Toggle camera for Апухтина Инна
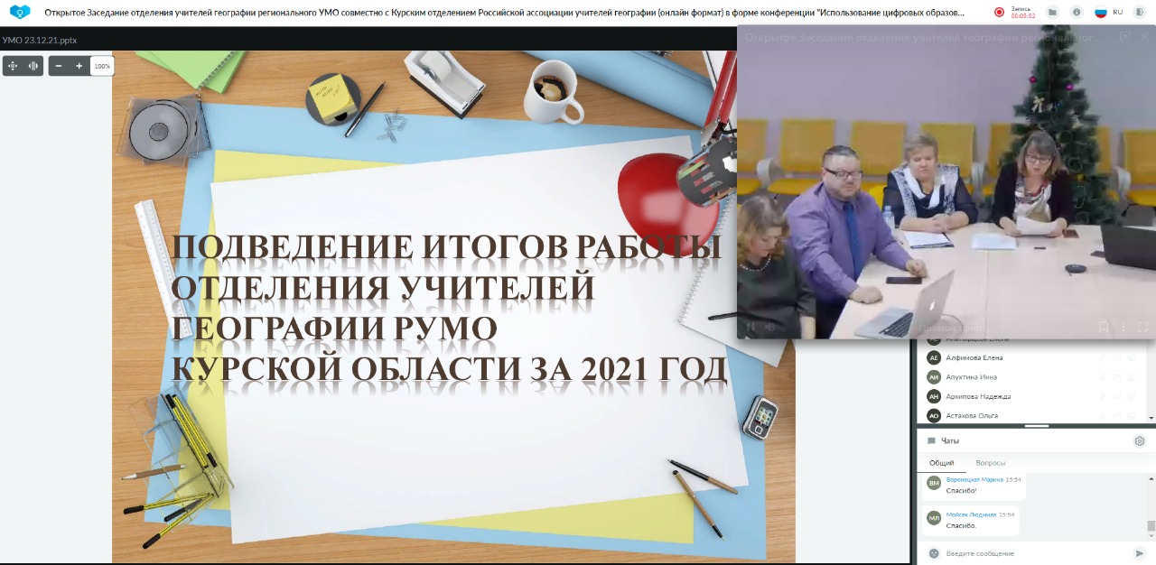Image resolution: width=1156 pixels, height=565 pixels. click(x=1116, y=377)
